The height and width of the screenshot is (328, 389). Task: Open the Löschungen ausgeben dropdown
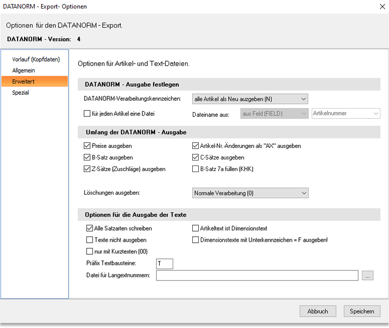coord(250,193)
